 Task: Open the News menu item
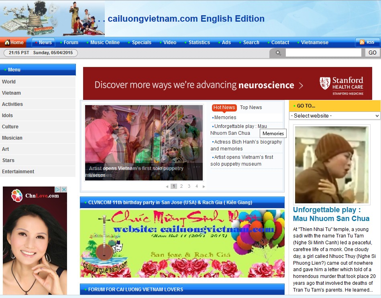[43, 42]
